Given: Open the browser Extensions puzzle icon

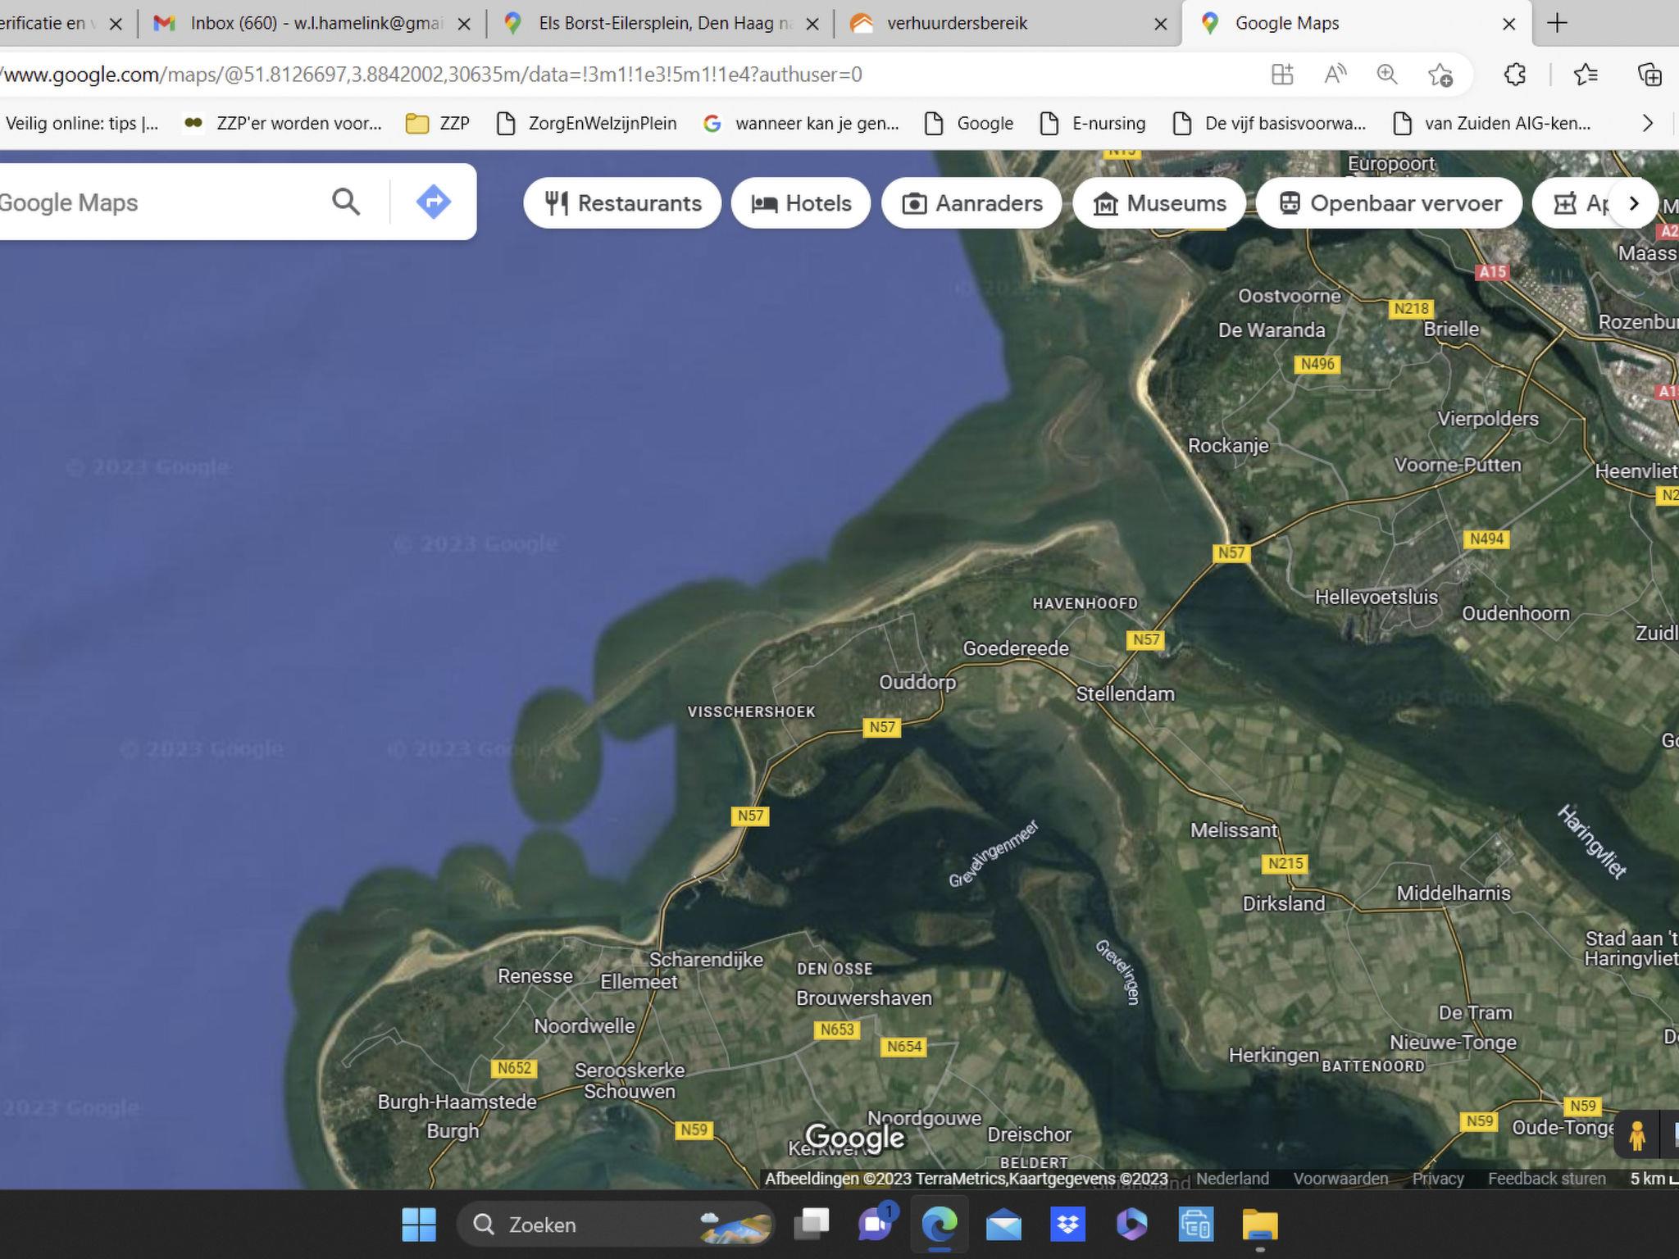Looking at the screenshot, I should pos(1515,75).
